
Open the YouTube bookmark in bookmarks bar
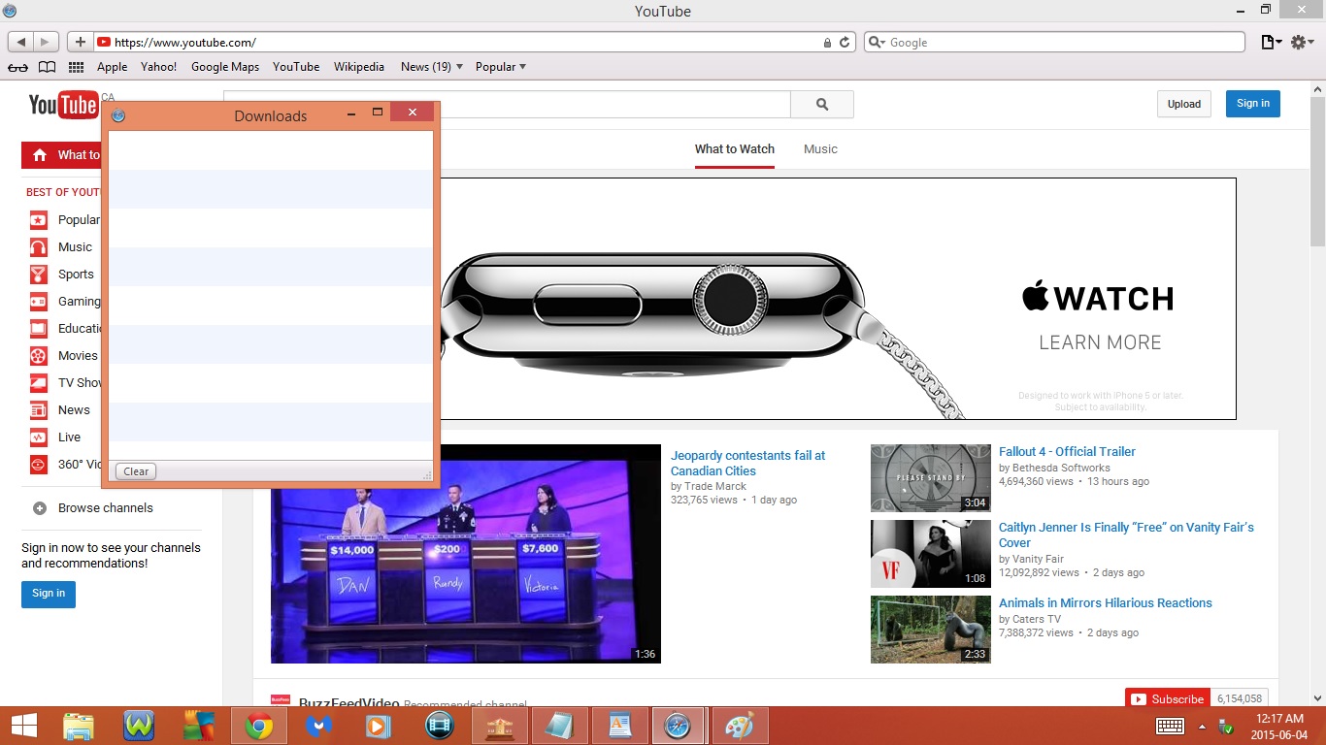(x=296, y=67)
